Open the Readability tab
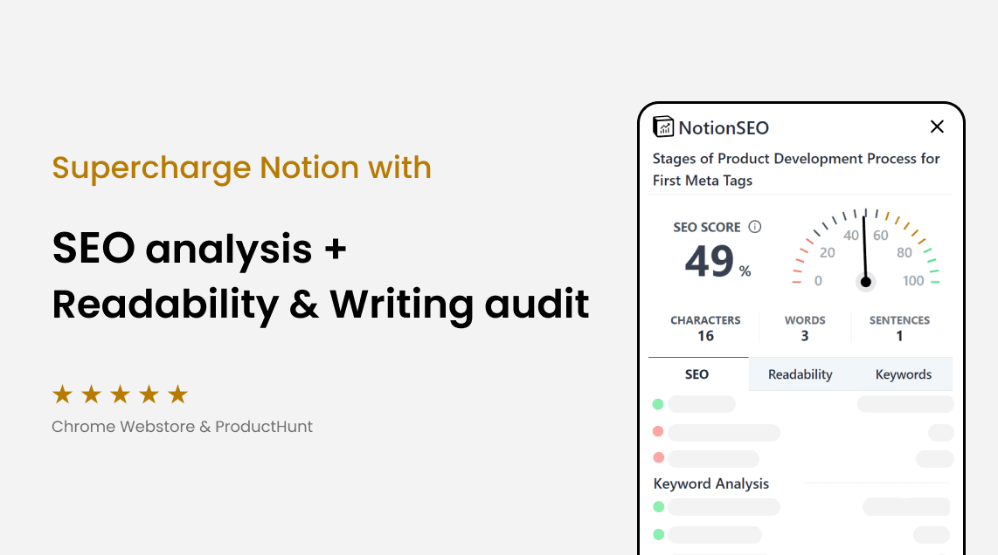The height and width of the screenshot is (555, 998). (800, 374)
